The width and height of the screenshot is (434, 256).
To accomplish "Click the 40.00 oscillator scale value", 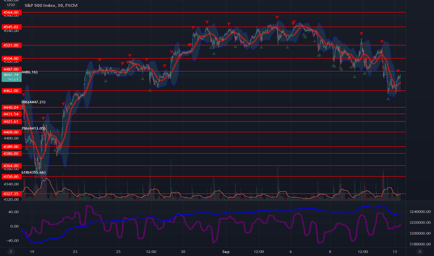I will (14, 212).
